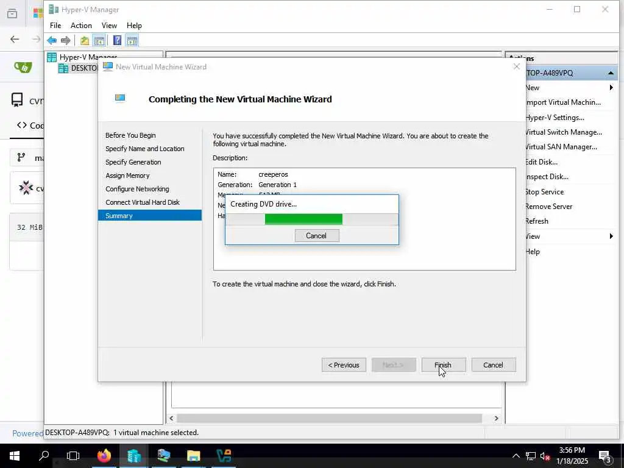Click the clock showing 3:56 PM
Screen dimensions: 624x468
[572, 450]
